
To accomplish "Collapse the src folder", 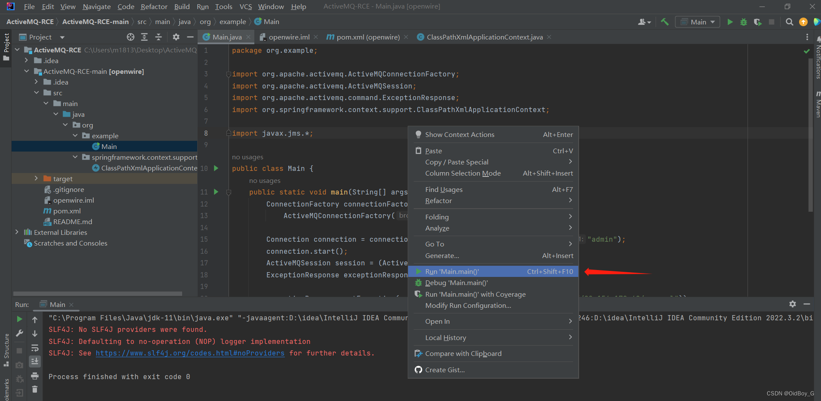I will point(37,93).
